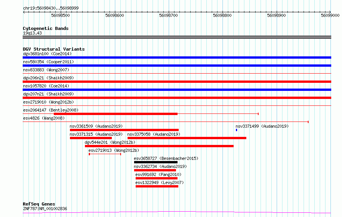Click the small blue mark of nsv3371499
342x217 pixels.
tap(236, 130)
